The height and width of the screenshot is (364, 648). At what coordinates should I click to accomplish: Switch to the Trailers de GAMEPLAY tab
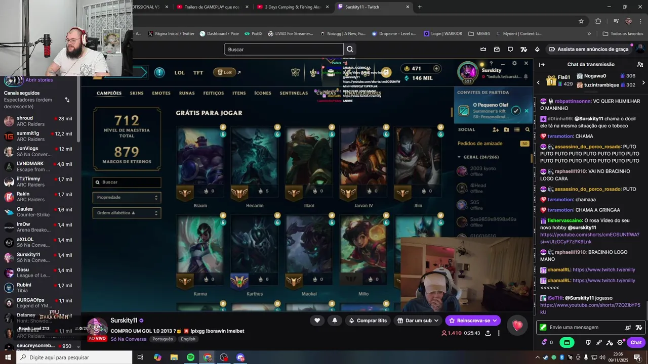pos(212,7)
